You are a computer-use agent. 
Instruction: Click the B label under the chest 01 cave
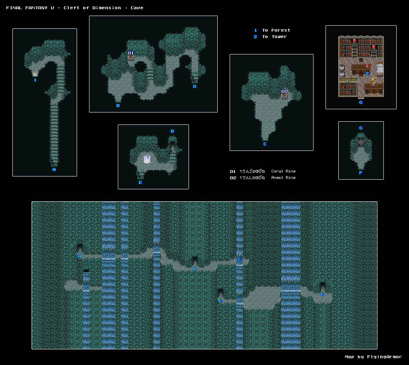118,105
